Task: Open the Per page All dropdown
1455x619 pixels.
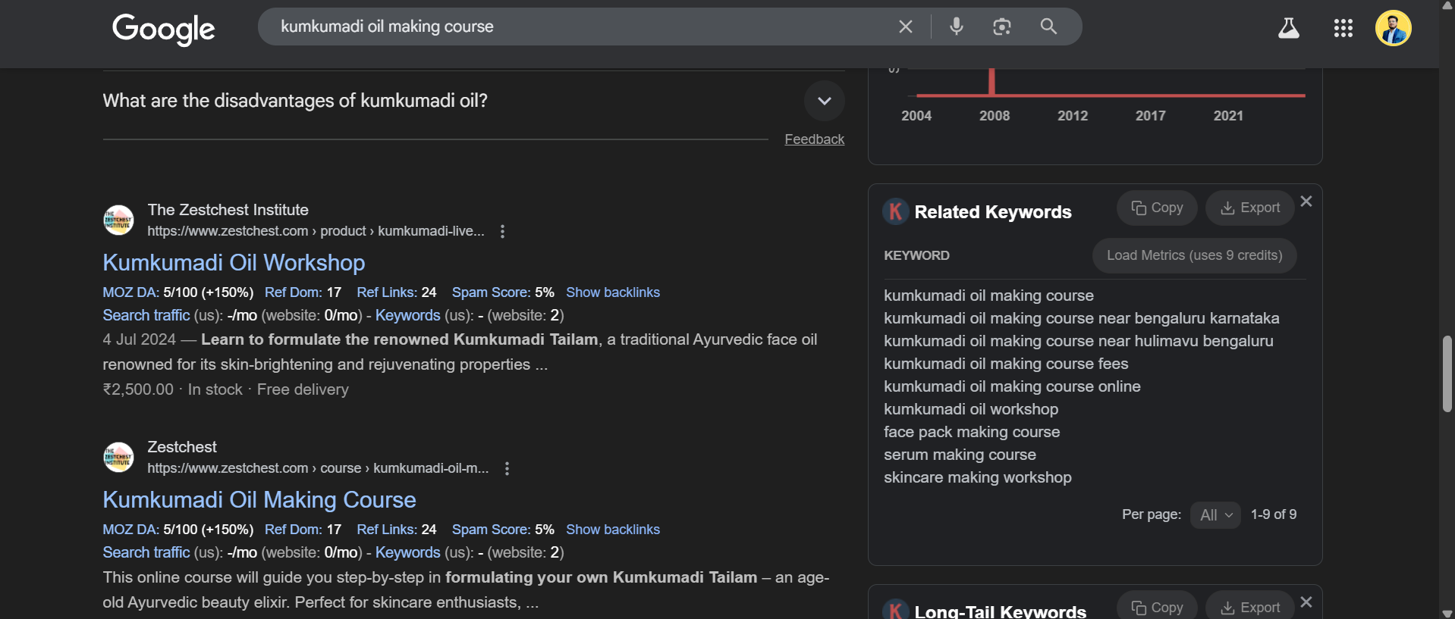Action: 1215,515
